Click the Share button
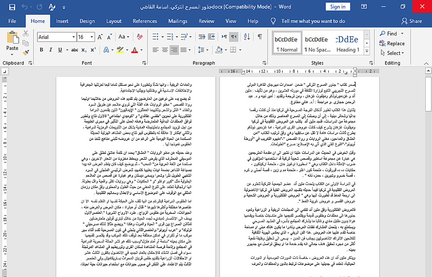Screen dimensions: 432x277 tap(412, 21)
